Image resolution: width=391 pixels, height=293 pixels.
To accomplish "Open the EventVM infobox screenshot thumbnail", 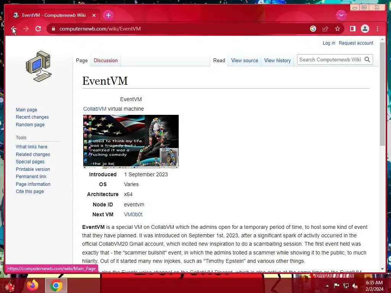I will [131, 142].
